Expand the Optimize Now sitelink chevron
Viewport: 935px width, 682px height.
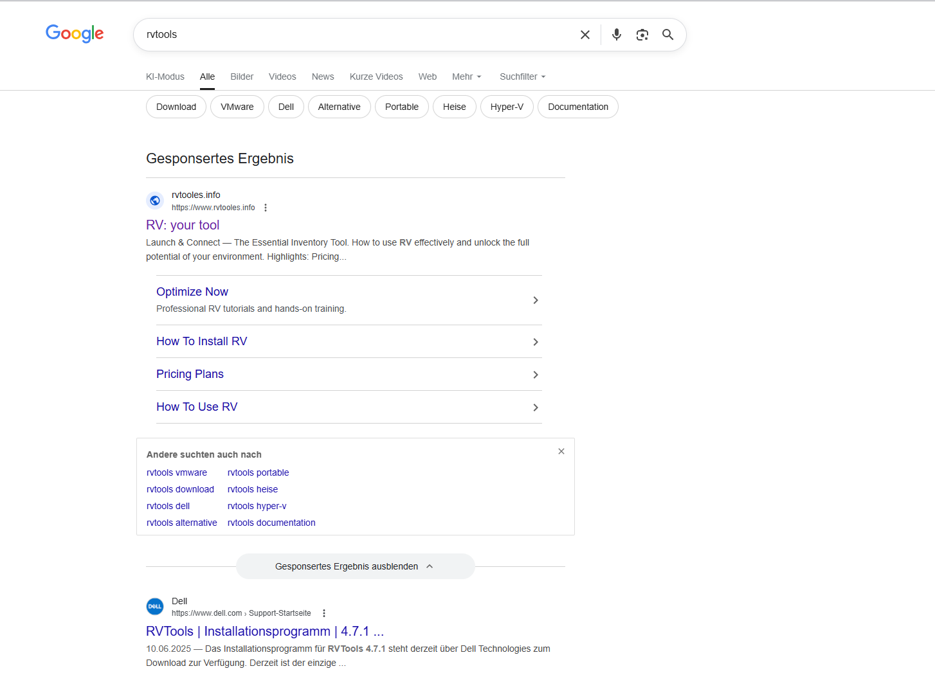coord(536,300)
